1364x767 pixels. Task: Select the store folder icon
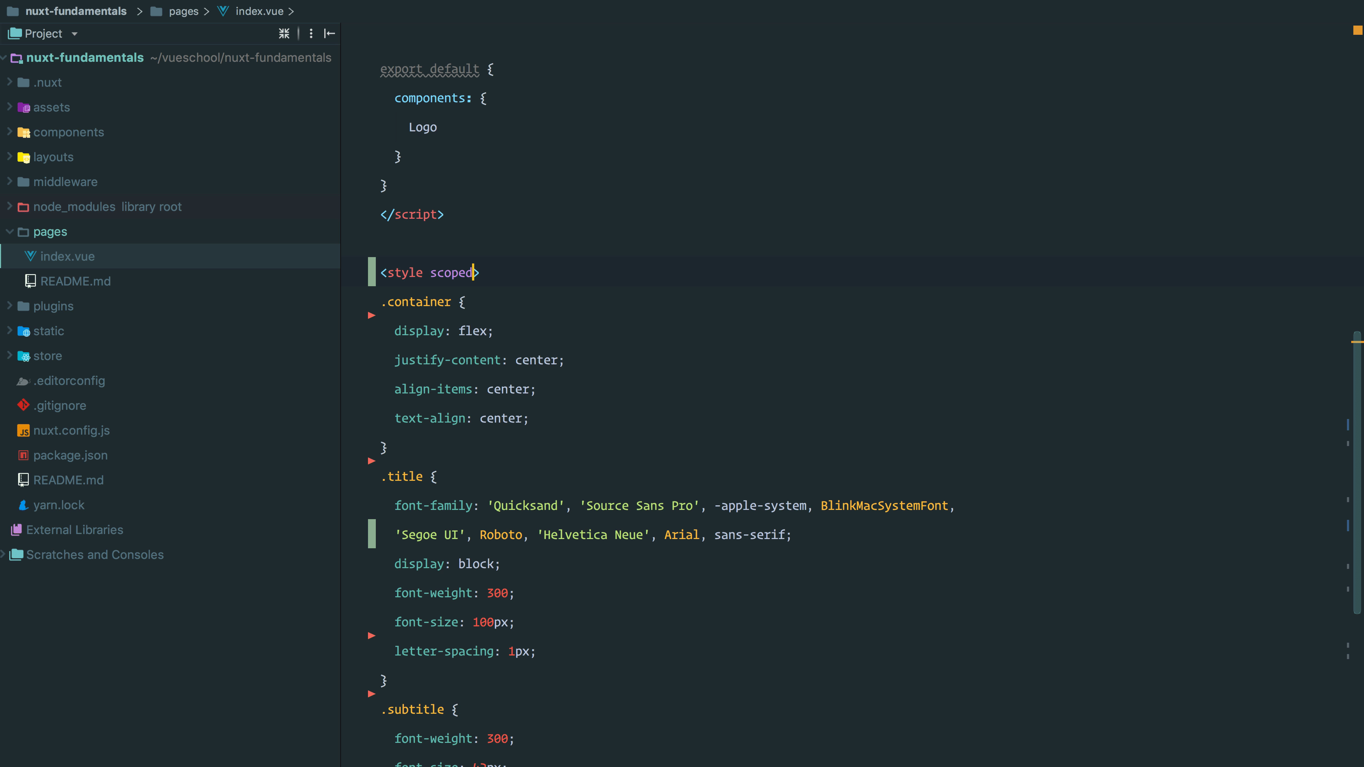tap(23, 356)
